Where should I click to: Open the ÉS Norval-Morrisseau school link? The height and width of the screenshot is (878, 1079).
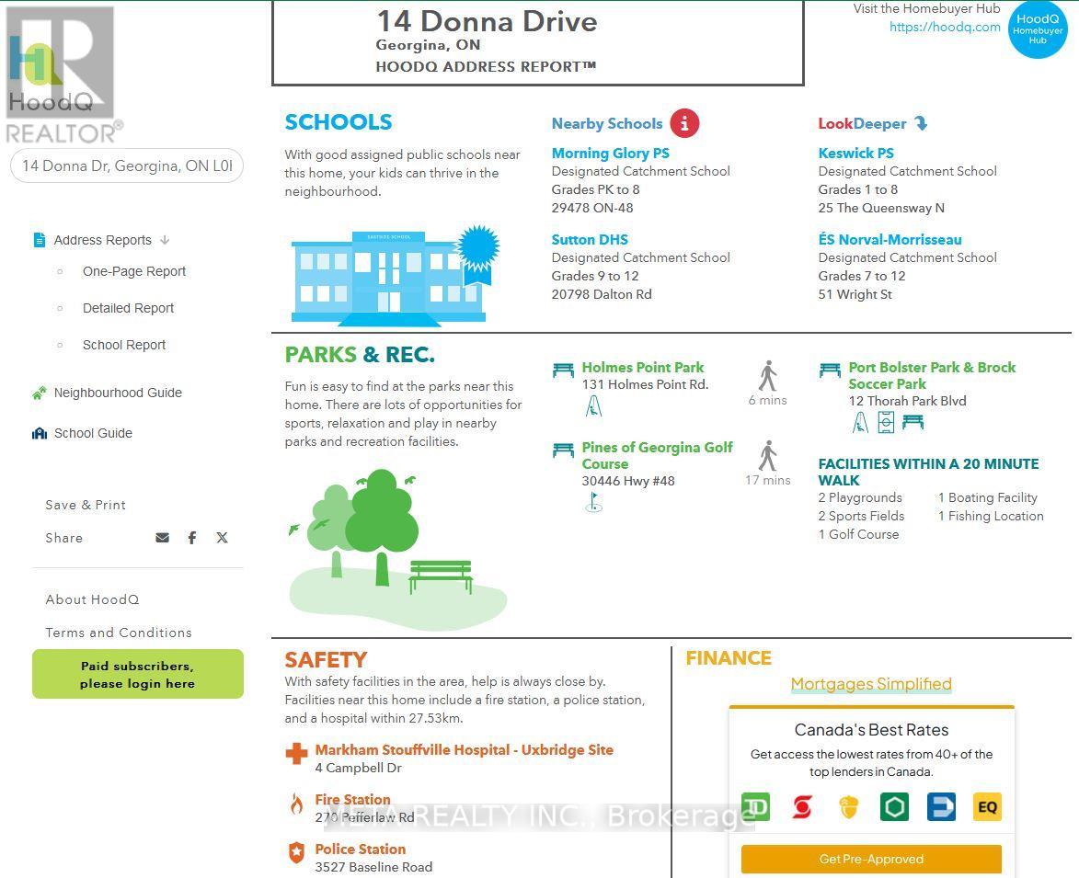890,239
